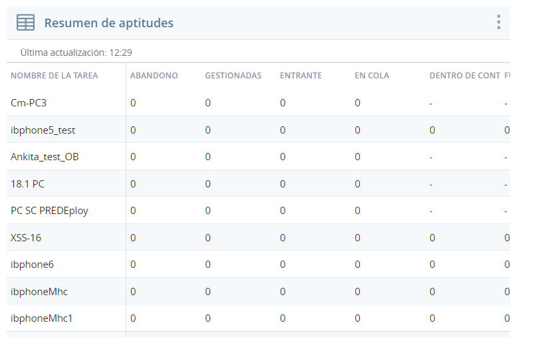Click the DENTRO DE CONT column header

(x=465, y=76)
